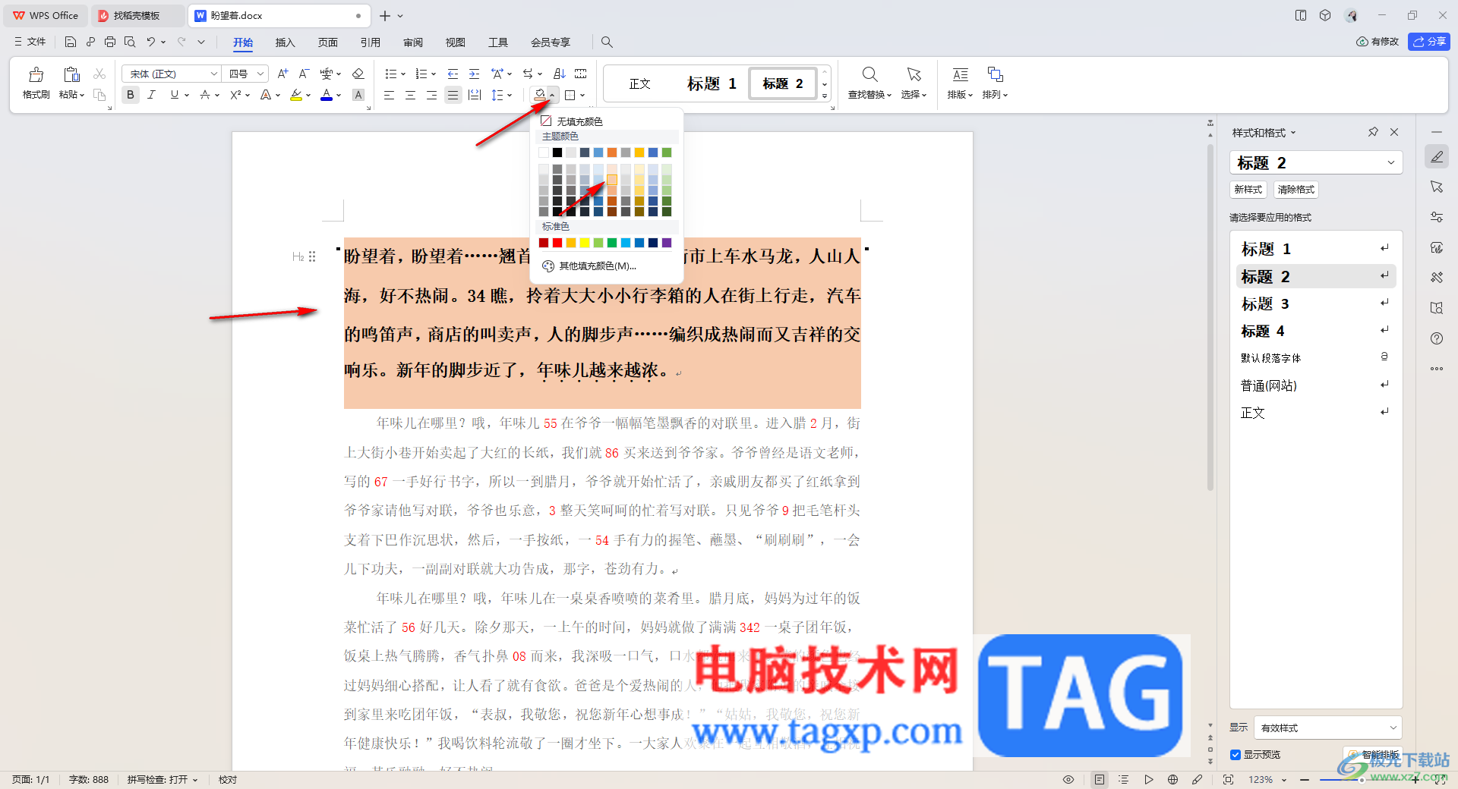The width and height of the screenshot is (1458, 789).
Task: Switch to the 页面 tab
Action: point(327,42)
